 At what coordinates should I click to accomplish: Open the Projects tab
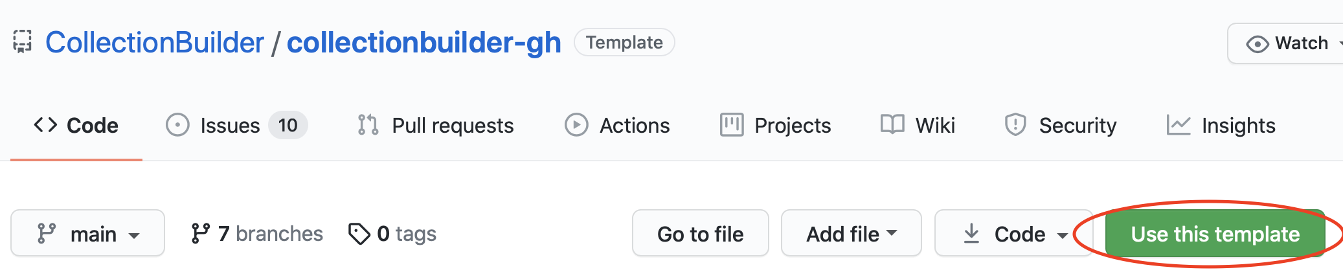(x=776, y=125)
